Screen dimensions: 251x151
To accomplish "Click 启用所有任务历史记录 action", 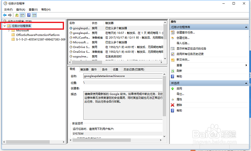I will (x=190, y=54).
